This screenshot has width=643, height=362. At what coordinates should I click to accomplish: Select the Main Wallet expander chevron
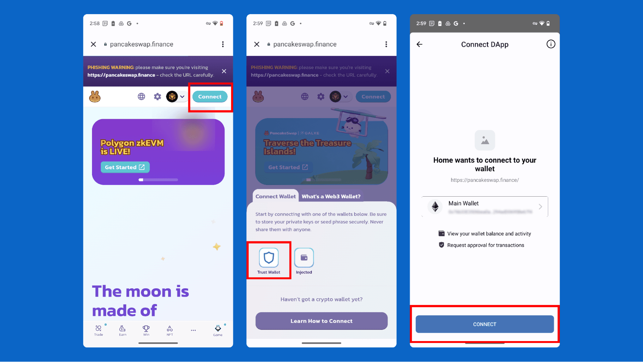tap(540, 206)
